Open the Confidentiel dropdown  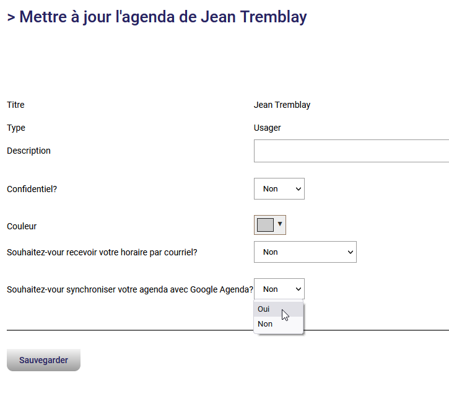pyautogui.click(x=279, y=189)
